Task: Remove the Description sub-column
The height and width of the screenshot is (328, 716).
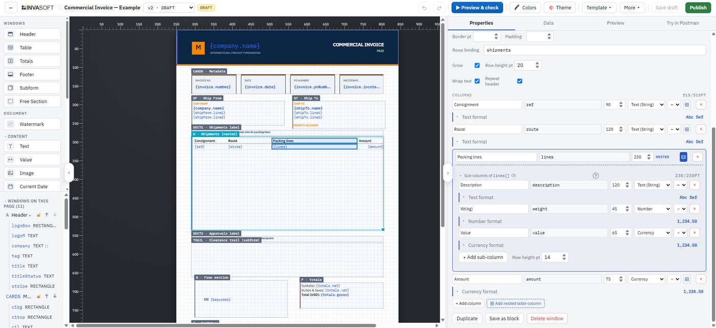Action: coord(695,185)
